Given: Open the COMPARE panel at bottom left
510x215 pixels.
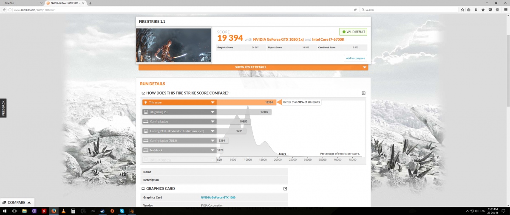Looking at the screenshot, I should tap(17, 202).
